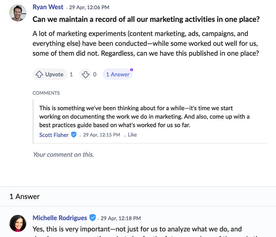Click Michelle Rodrigues' verified badge icon
Viewport: 276px width, 237px height.
pos(92,218)
